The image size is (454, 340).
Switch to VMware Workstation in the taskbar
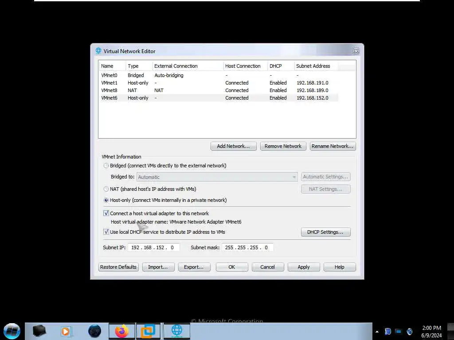148,331
